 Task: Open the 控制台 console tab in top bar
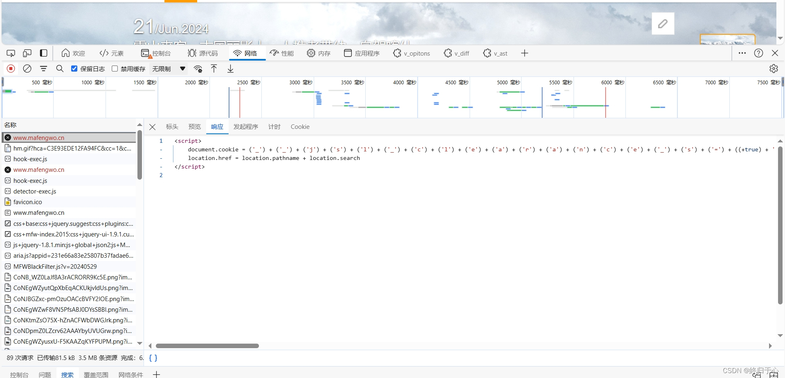click(x=156, y=53)
